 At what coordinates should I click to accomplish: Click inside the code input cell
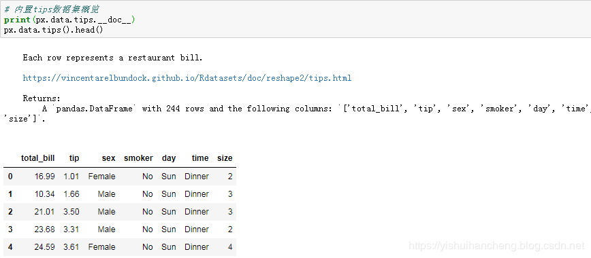[x=295, y=19]
